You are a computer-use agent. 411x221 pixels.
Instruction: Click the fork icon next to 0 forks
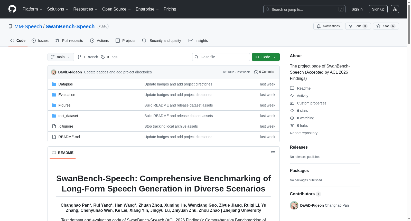click(x=292, y=126)
